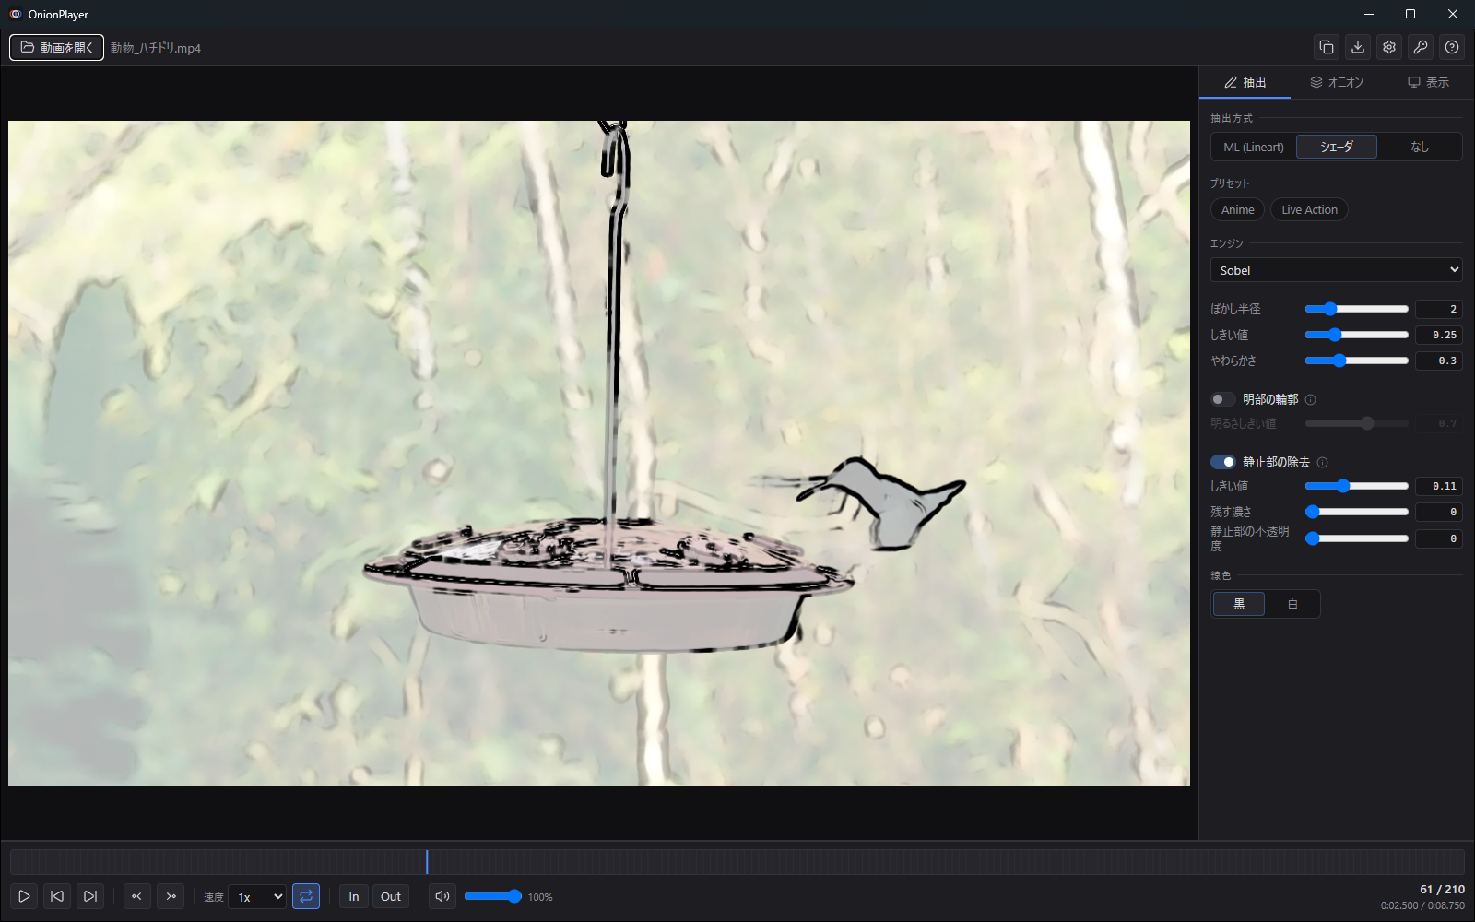1475x922 pixels.
Task: Select ML (Lineart) extraction method
Action: pos(1254,147)
